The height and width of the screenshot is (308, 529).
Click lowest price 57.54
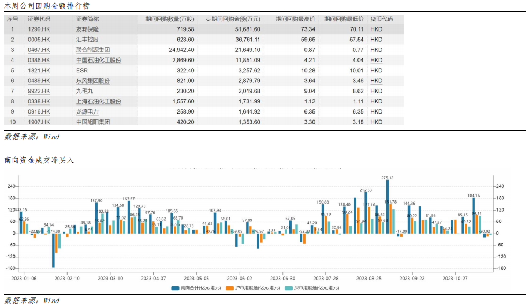tap(356, 40)
